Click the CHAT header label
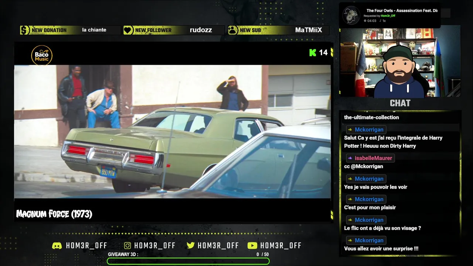473x266 pixels. (400, 103)
